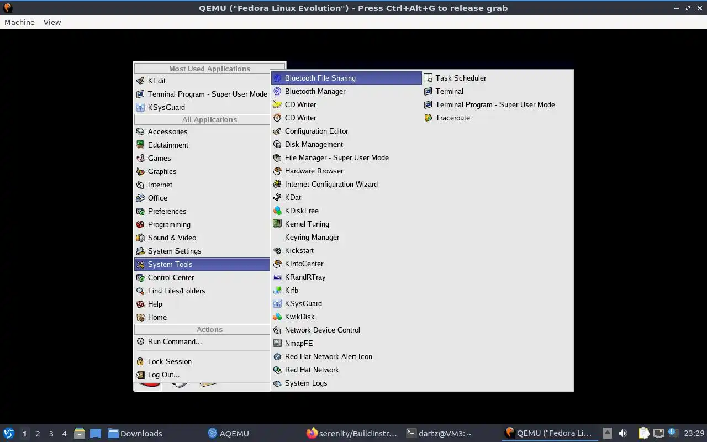Expand the Graphics submenu
The height and width of the screenshot is (442, 707).
point(202,171)
